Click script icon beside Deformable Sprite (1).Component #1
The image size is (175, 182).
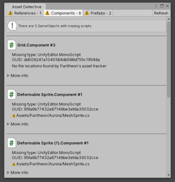point(12,143)
